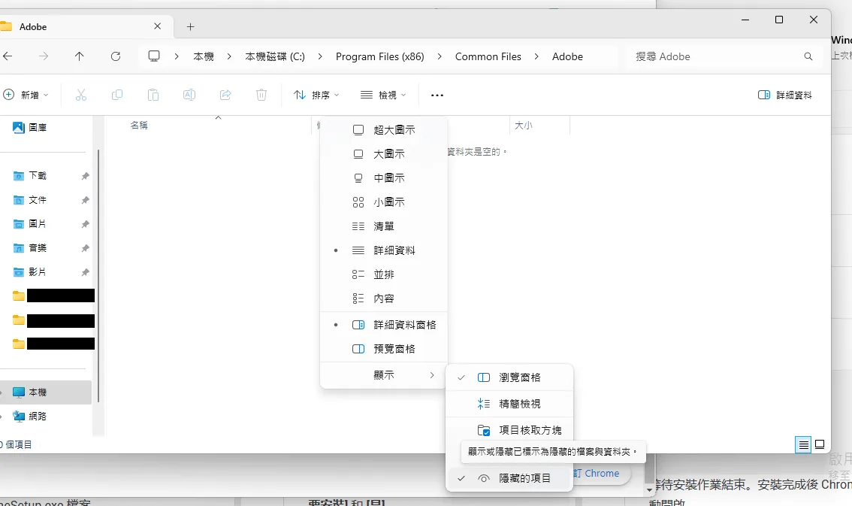Click the forward navigation arrow
This screenshot has width=852, height=506.
pyautogui.click(x=44, y=56)
